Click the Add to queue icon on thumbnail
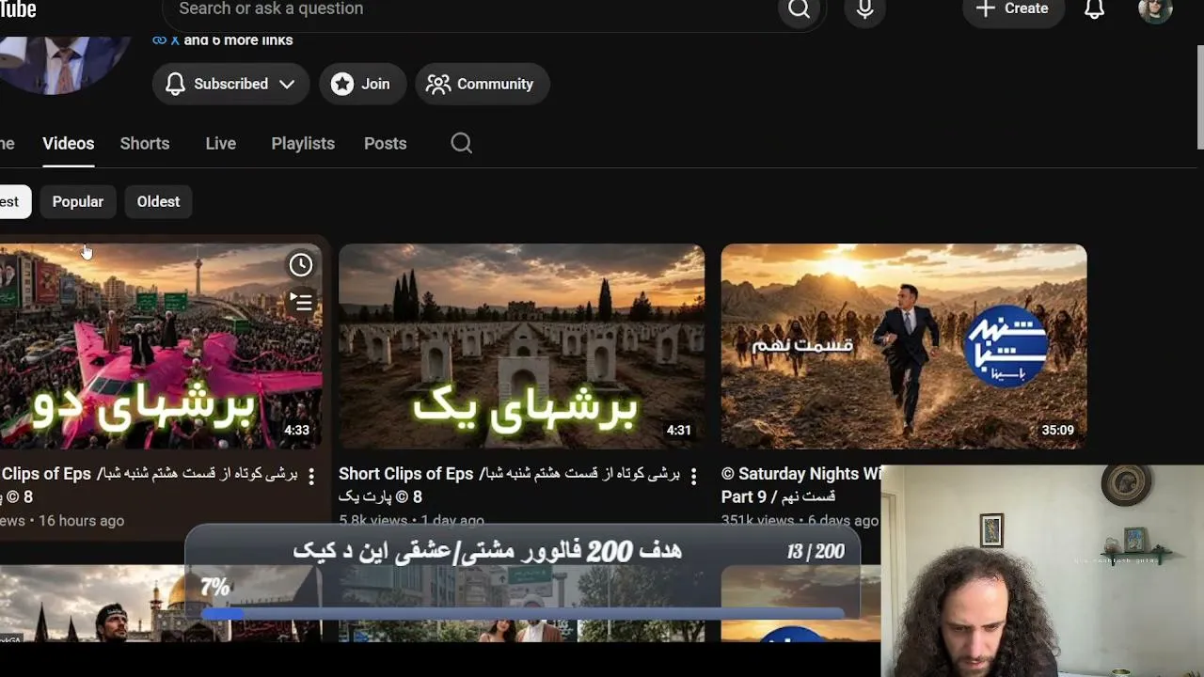1204x677 pixels. (301, 302)
